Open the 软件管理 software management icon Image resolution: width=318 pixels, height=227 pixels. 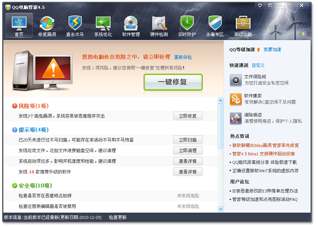[x=131, y=24]
